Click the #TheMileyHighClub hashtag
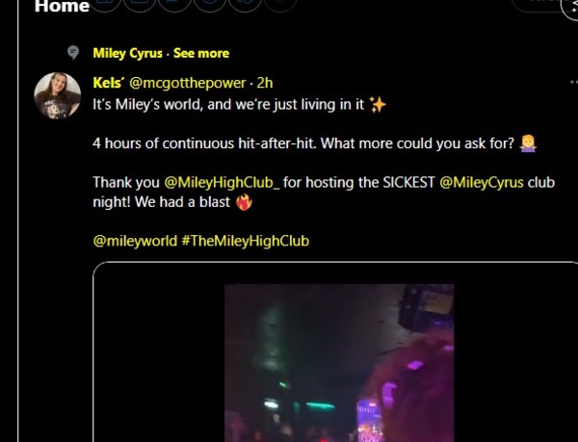This screenshot has height=442, width=578. (x=245, y=241)
